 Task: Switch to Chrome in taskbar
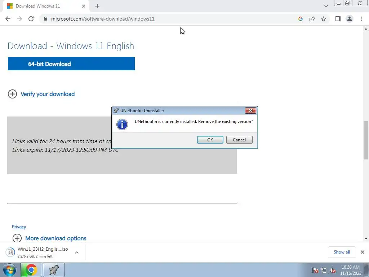31,270
